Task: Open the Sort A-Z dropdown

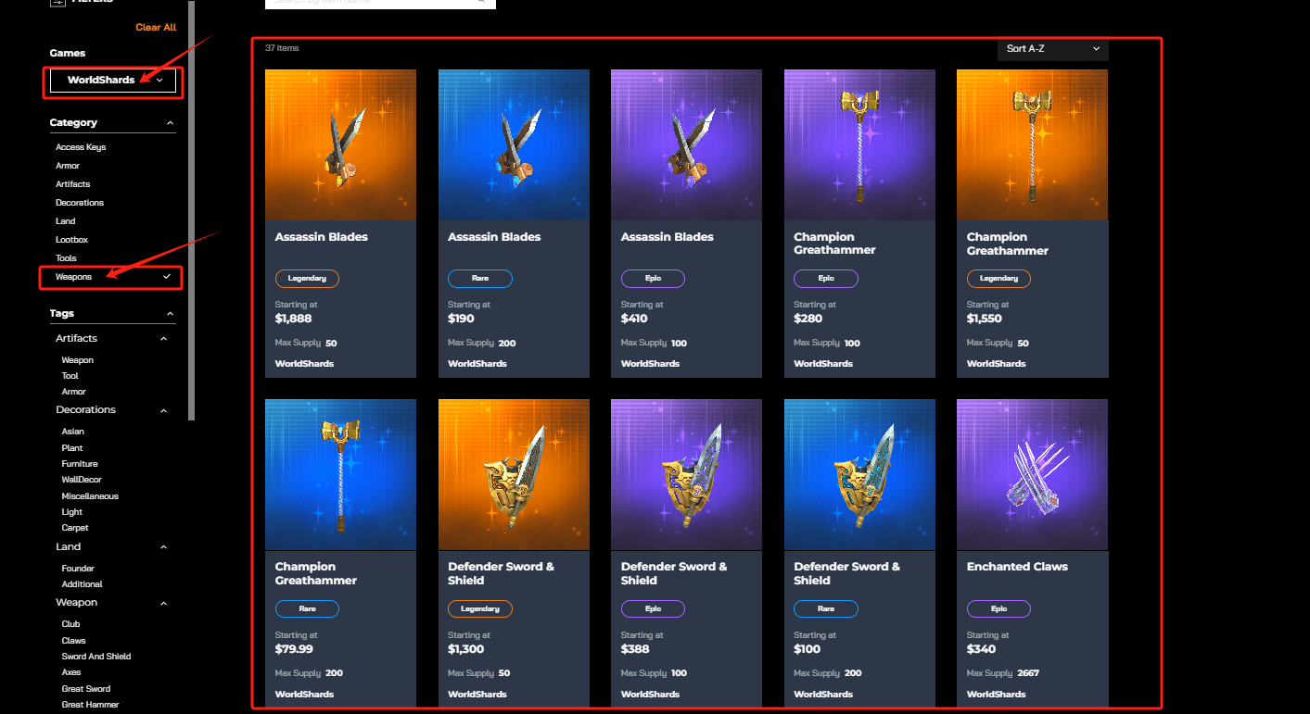Action: (x=1053, y=49)
